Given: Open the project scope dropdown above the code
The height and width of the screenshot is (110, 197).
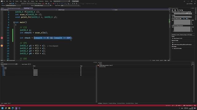Looking at the screenshot, I should coord(29,10).
